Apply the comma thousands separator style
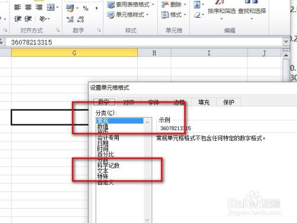The height and width of the screenshot is (223, 297). tap(96, 8)
